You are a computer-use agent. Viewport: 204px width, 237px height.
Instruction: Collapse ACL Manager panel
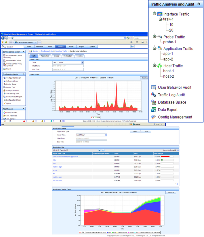[x=24, y=109]
